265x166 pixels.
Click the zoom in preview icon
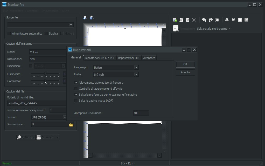click(x=85, y=17)
